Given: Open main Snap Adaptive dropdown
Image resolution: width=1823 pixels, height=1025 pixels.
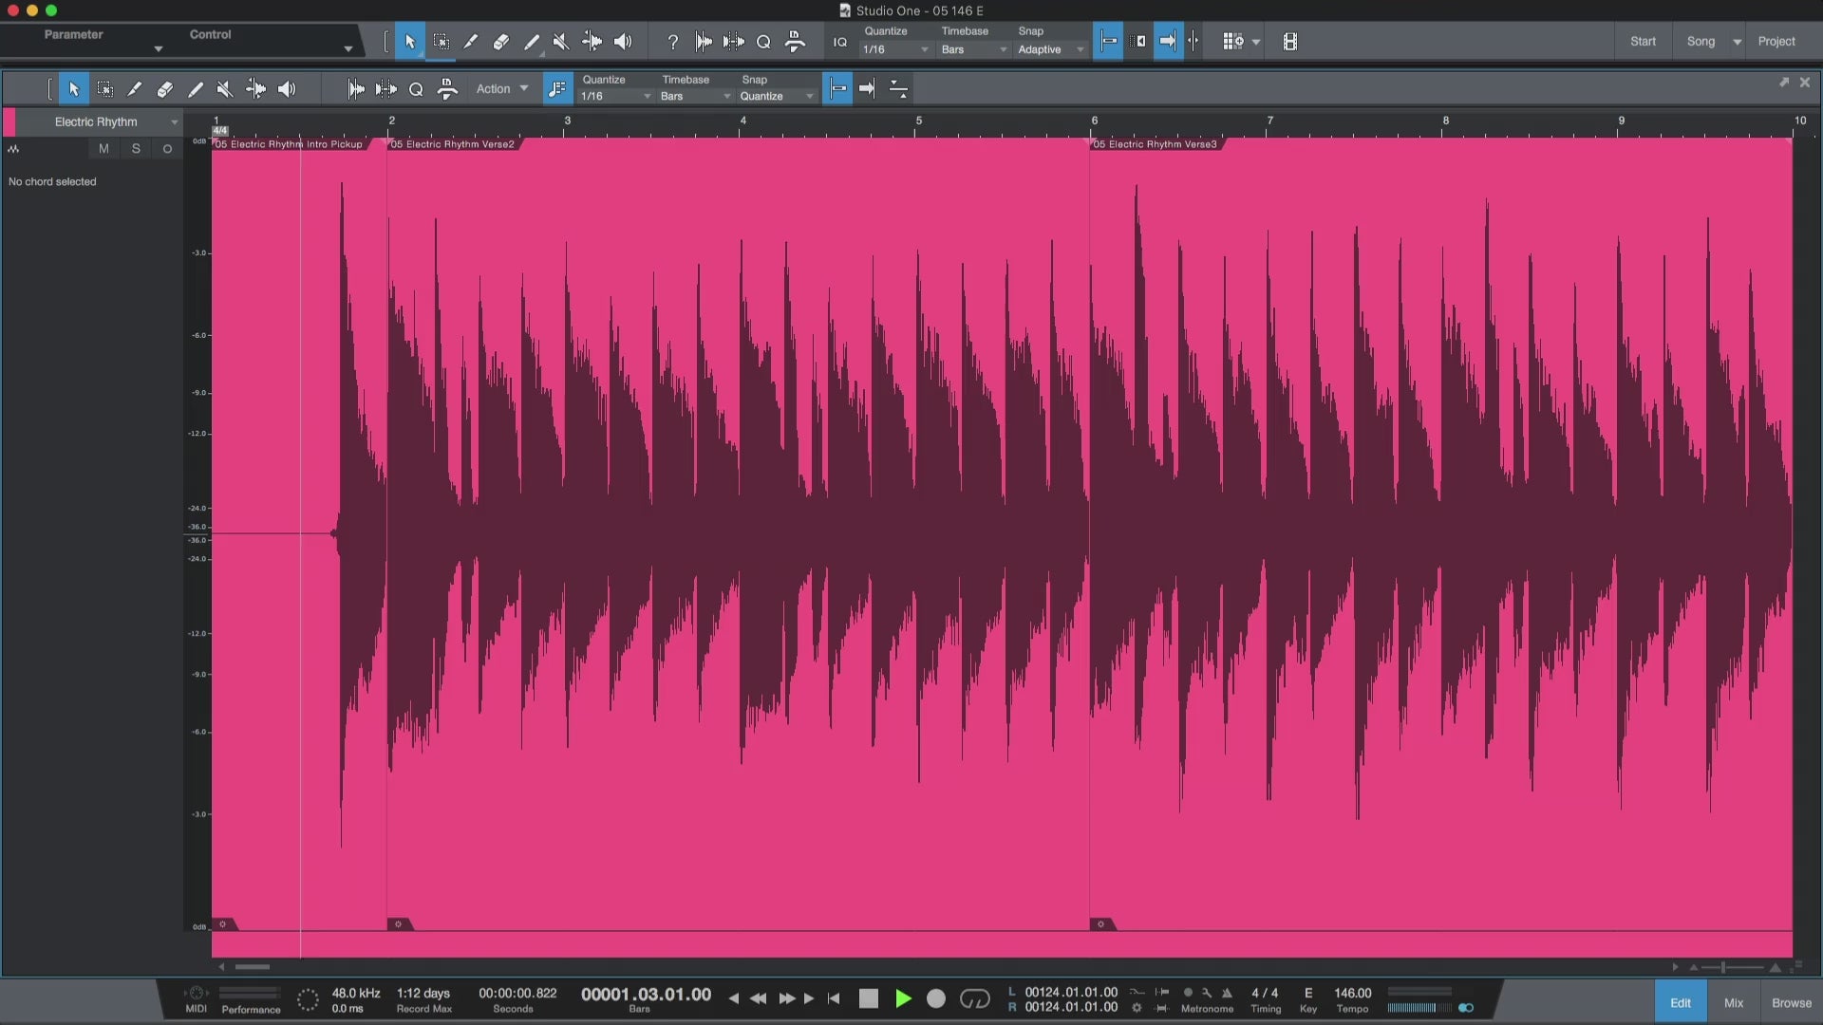Looking at the screenshot, I should coord(1050,49).
